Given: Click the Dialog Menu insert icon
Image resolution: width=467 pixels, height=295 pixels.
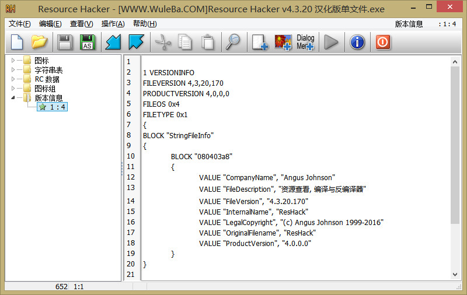Looking at the screenshot, I should 305,42.
